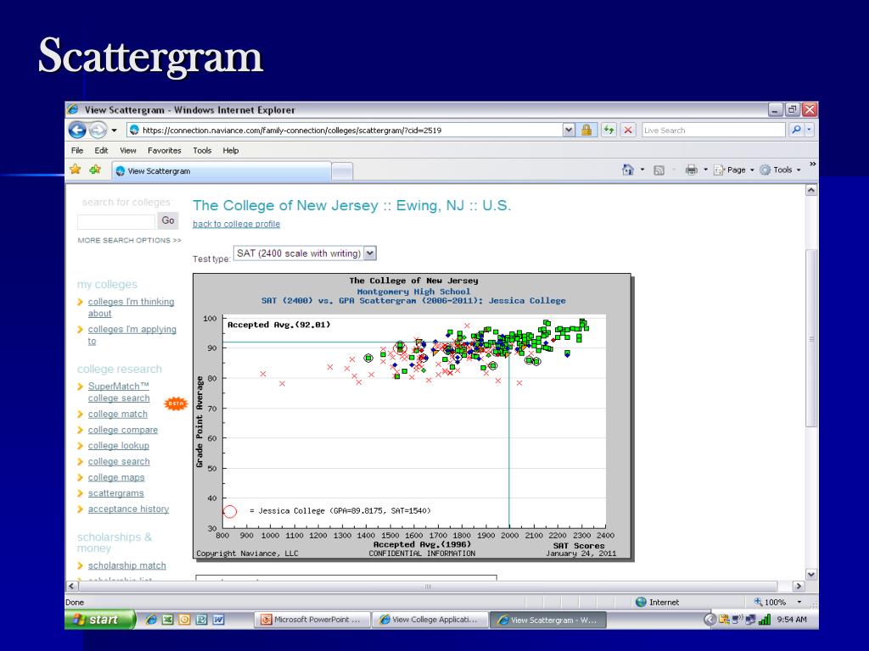The width and height of the screenshot is (869, 651).
Task: Click the green Refresh button
Action: tap(609, 130)
